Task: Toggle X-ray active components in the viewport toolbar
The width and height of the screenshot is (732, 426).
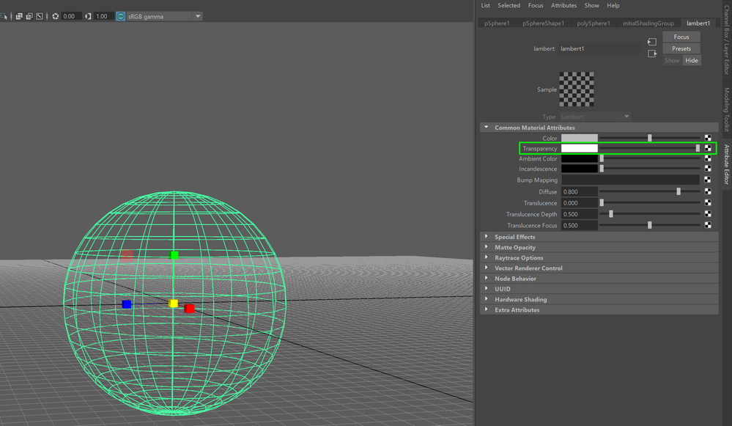Action: click(29, 16)
